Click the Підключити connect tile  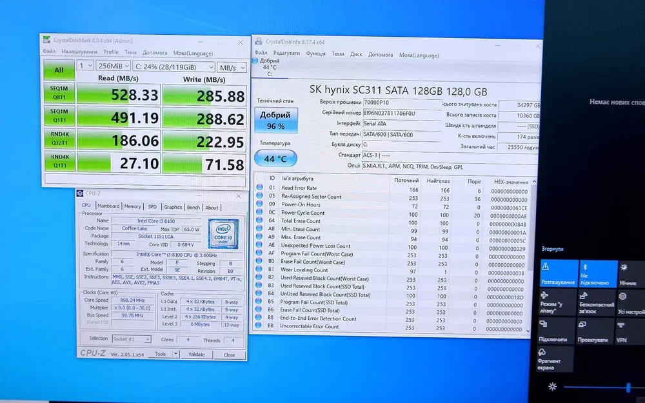(x=556, y=331)
